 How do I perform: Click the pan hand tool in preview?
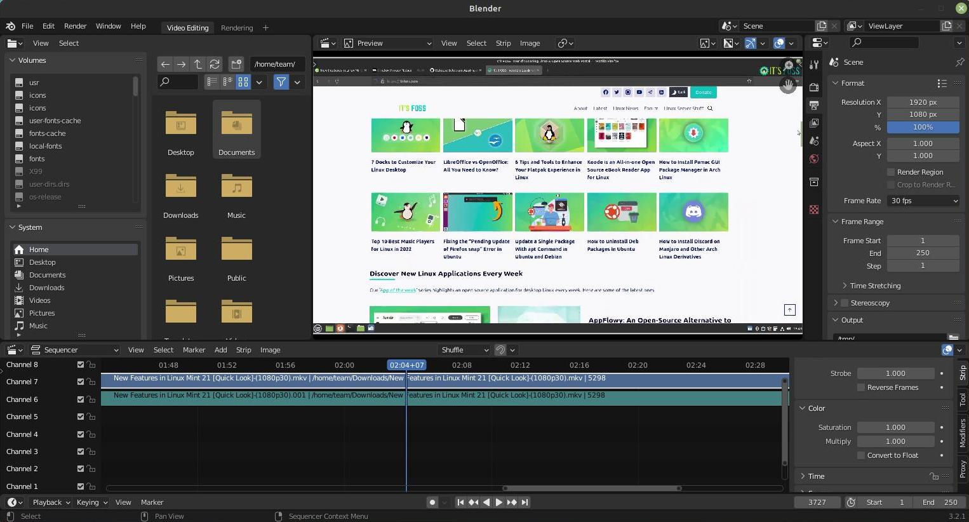789,85
